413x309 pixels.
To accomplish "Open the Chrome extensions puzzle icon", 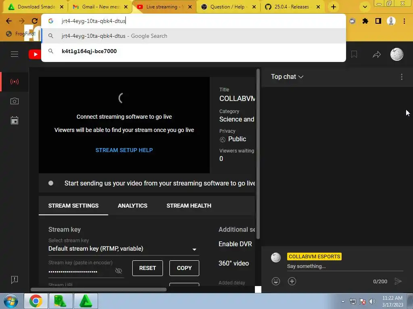I will 365,21.
